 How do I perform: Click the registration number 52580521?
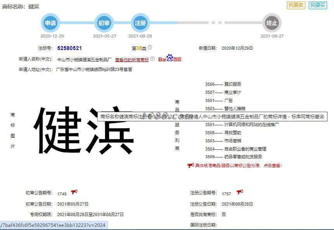point(69,48)
